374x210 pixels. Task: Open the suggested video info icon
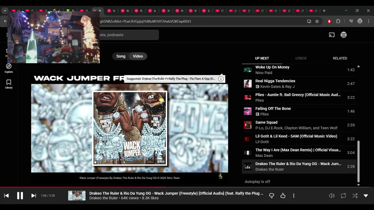221,79
